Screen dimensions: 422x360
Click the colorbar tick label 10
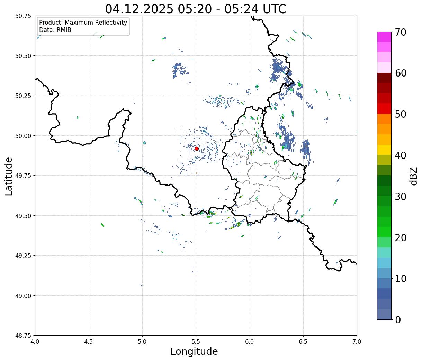click(x=401, y=279)
